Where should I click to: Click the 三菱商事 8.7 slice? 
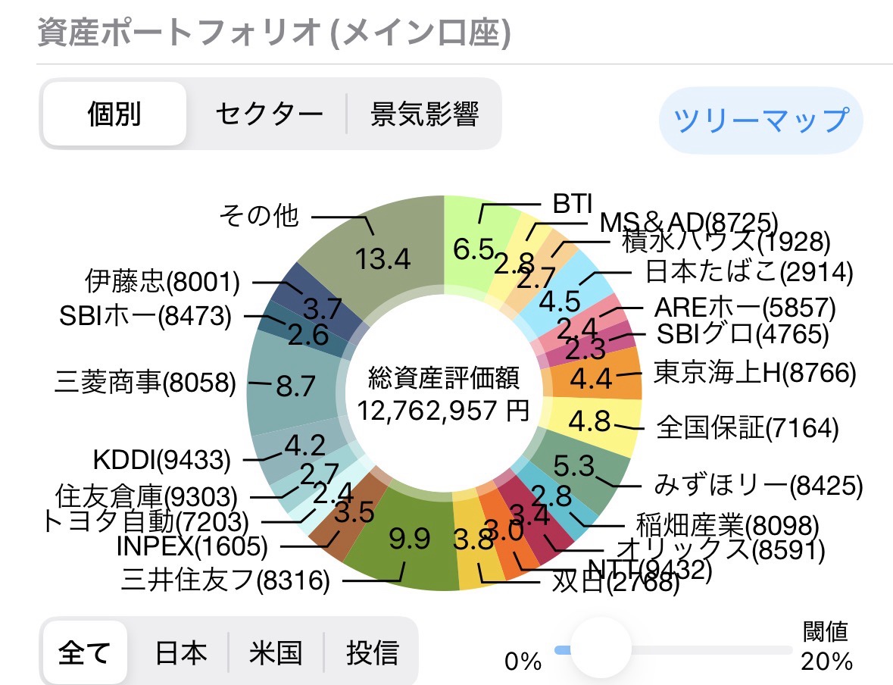295,386
